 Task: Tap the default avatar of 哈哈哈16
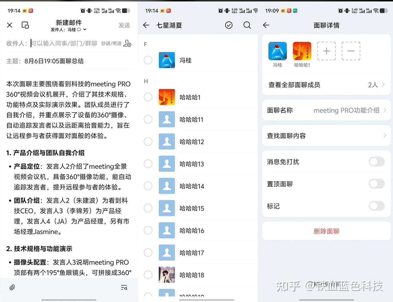tap(167, 230)
